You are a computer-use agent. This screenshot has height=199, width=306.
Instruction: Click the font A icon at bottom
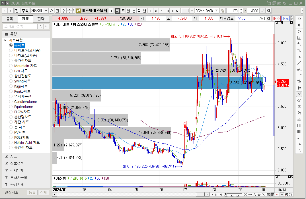[254, 194]
